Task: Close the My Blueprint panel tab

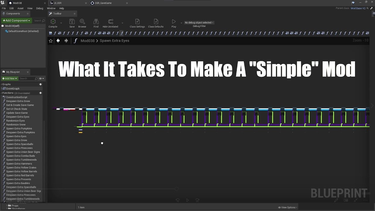Action: coord(28,72)
